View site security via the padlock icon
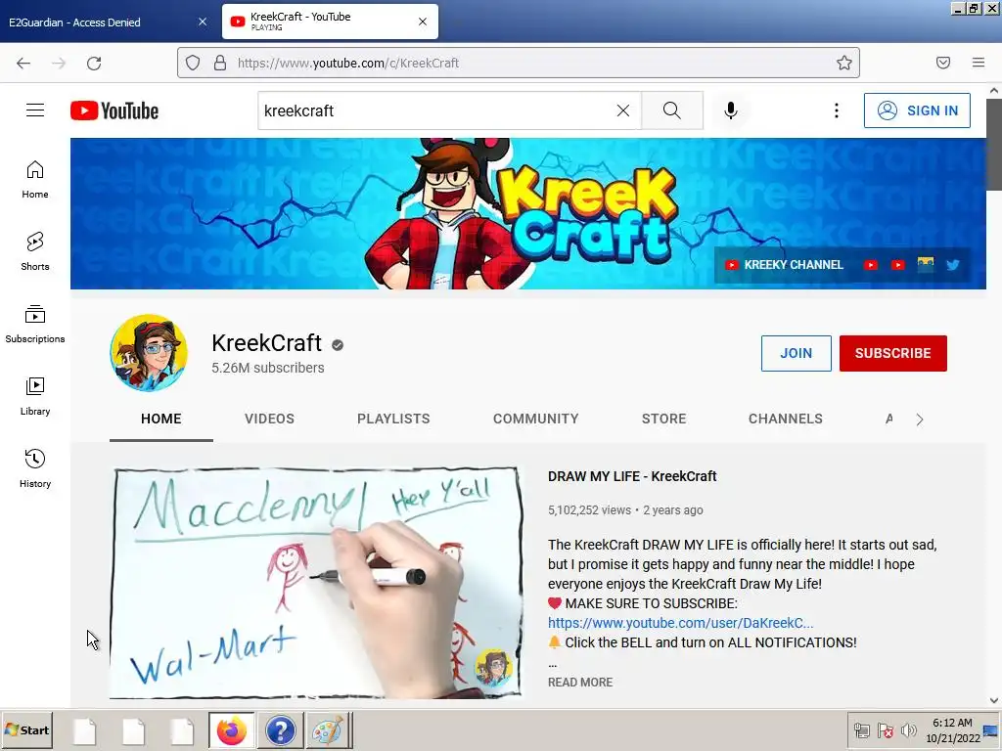Image resolution: width=1002 pixels, height=751 pixels. [220, 63]
